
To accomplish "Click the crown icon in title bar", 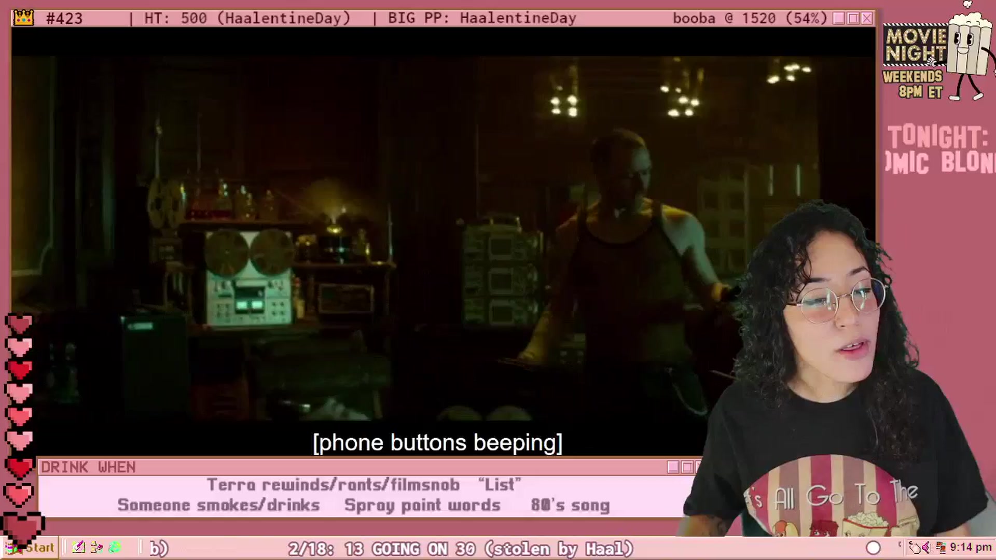I will coord(24,18).
